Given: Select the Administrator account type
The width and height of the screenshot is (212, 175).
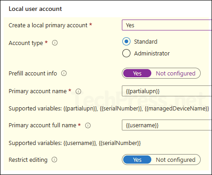Looking at the screenshot, I should point(126,53).
